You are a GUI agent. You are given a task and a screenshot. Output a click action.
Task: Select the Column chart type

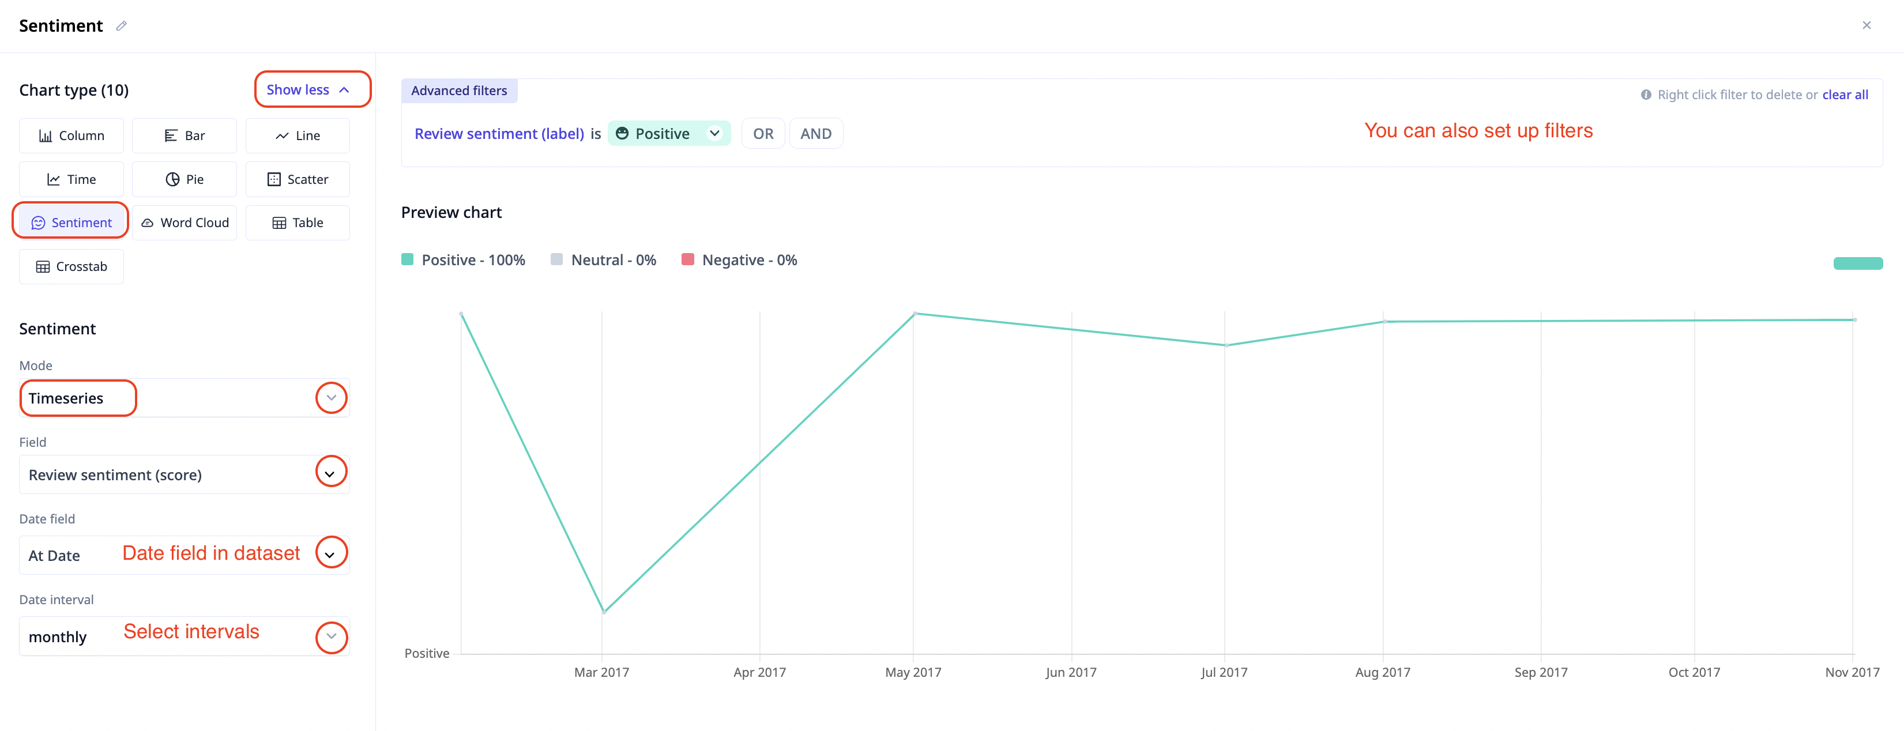(72, 136)
